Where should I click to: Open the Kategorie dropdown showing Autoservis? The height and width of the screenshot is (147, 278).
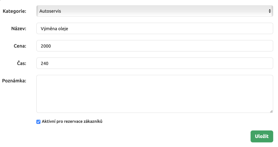pyautogui.click(x=154, y=11)
